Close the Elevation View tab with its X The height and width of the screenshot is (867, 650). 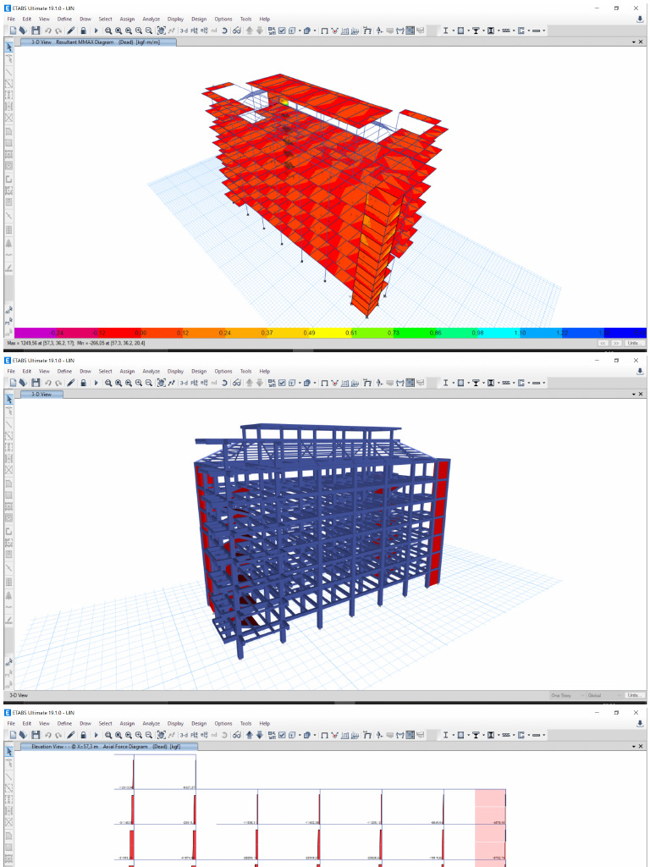(x=642, y=747)
